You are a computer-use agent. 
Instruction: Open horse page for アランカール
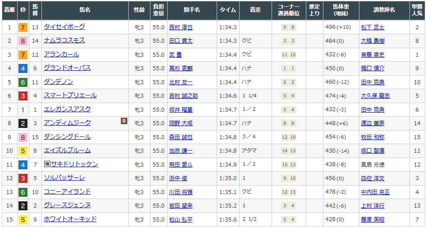[x=61, y=54]
